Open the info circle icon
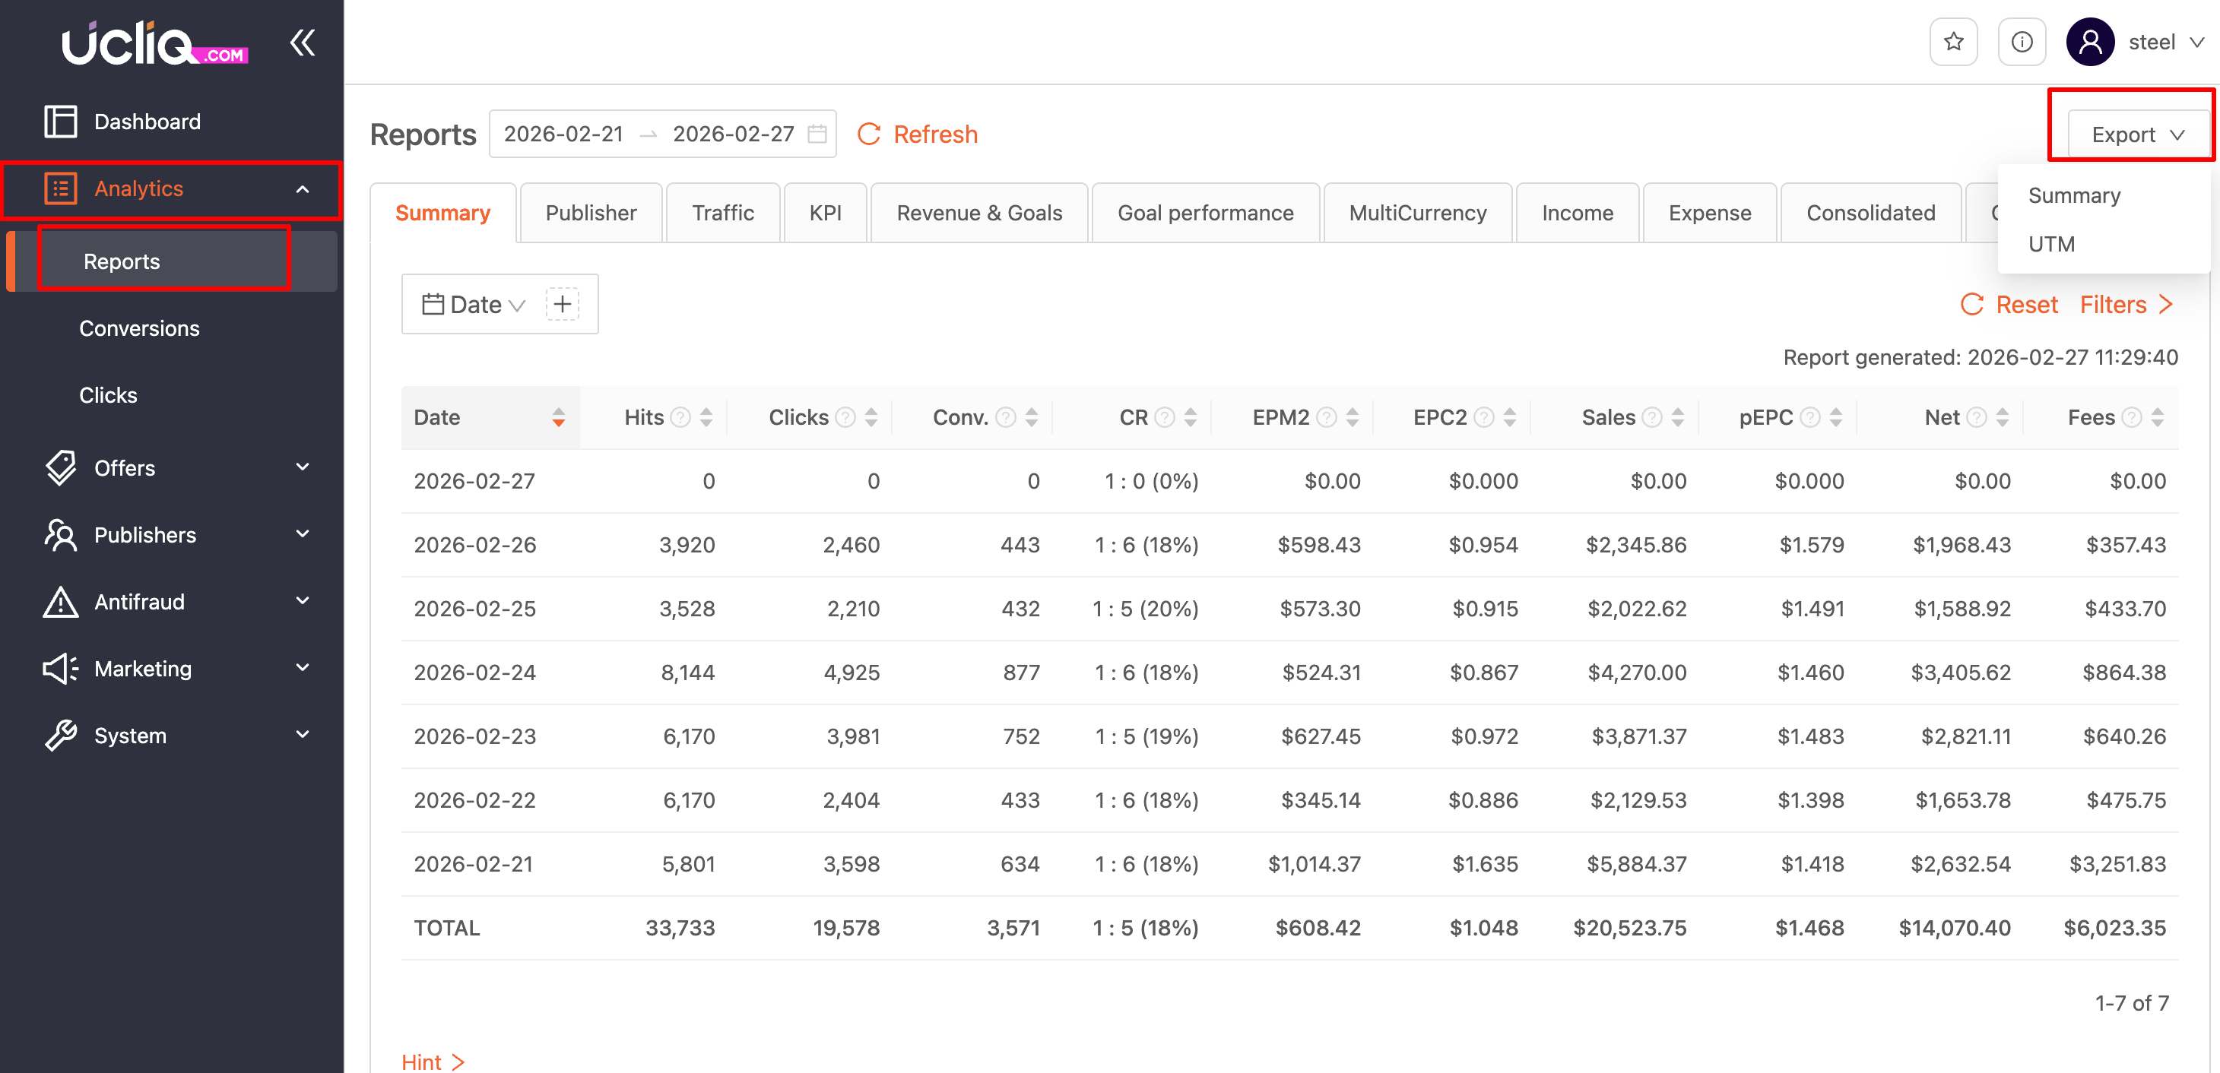Viewport: 2220px width, 1073px height. (2021, 41)
